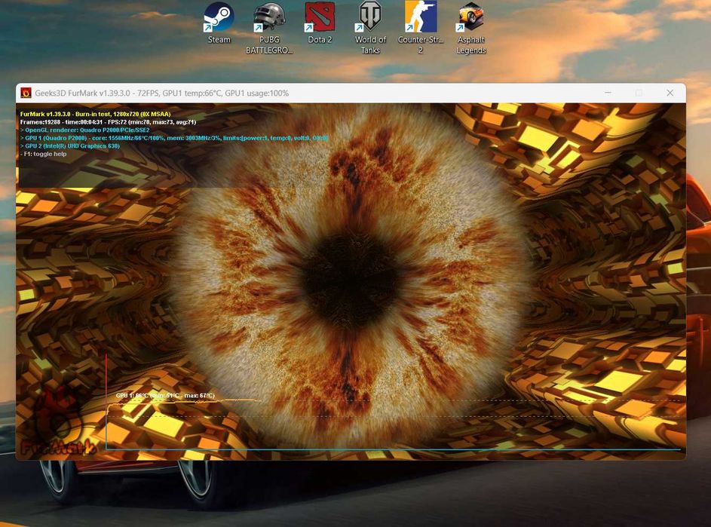
Task: Click the maximize button of FurMark window
Action: tap(639, 93)
